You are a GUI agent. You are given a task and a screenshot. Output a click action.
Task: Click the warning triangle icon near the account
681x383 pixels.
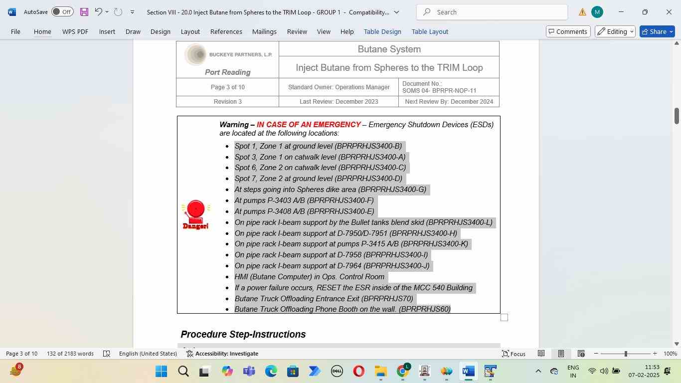[582, 12]
